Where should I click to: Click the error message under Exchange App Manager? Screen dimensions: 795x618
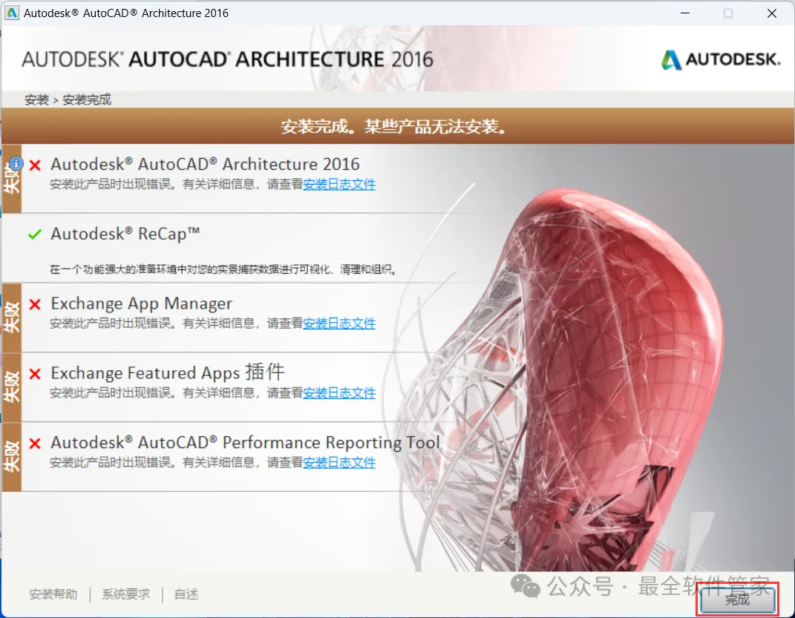pyautogui.click(x=212, y=323)
